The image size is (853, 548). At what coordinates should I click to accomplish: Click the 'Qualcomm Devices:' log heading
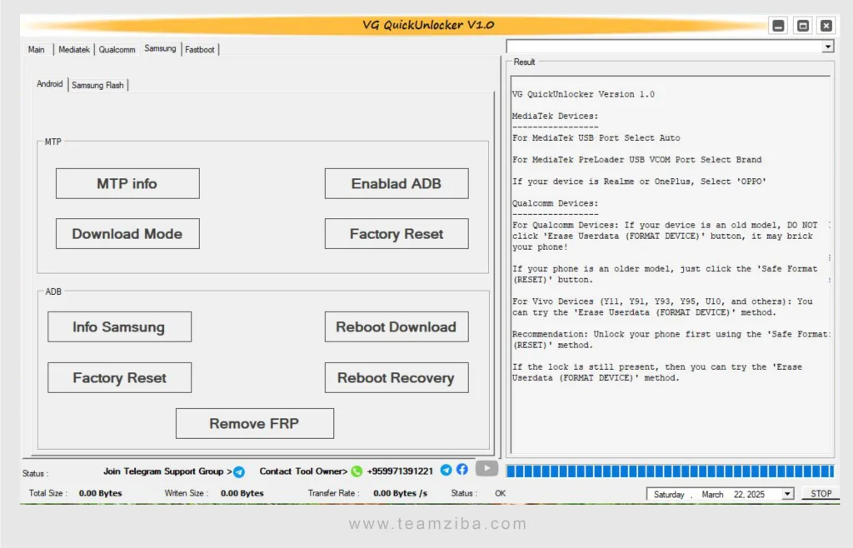(x=555, y=203)
